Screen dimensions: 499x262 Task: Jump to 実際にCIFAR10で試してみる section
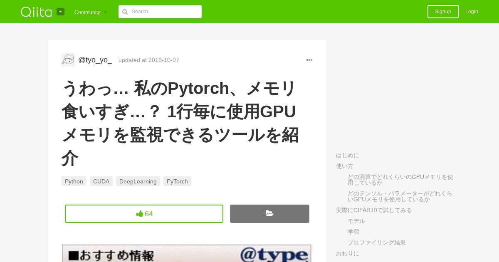point(374,210)
